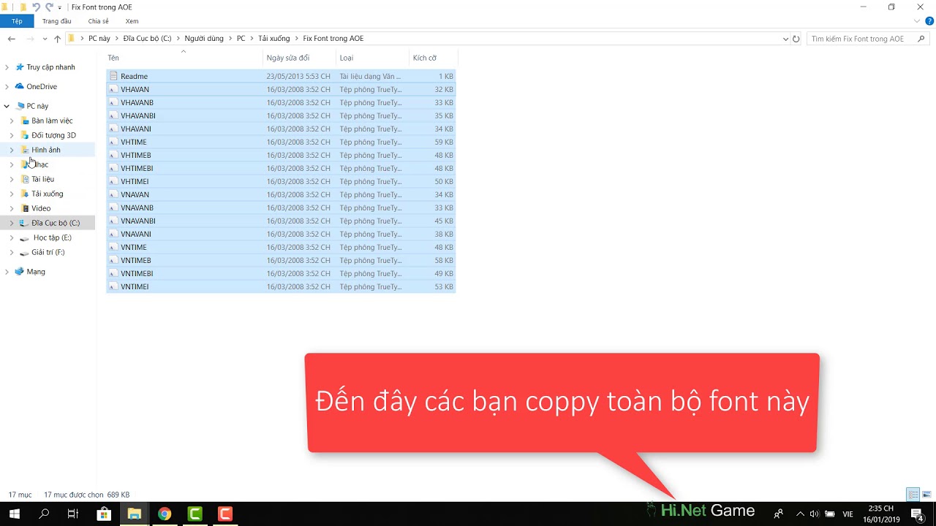The height and width of the screenshot is (526, 936).
Task: Sort by the Tên column header
Action: click(184, 58)
